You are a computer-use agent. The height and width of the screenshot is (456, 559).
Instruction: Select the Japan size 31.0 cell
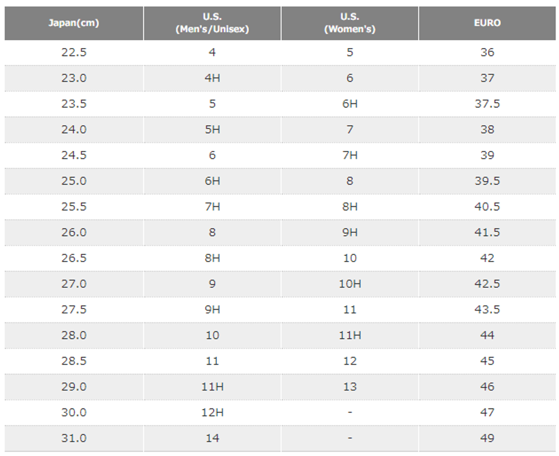[74, 438]
